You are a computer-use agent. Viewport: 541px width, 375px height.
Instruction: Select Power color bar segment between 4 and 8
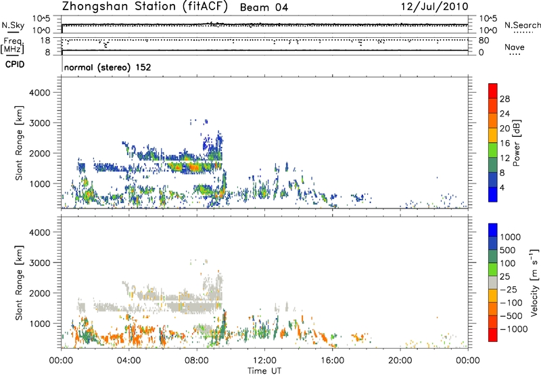tap(493, 179)
